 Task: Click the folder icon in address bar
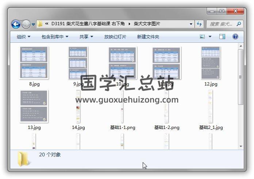coord(40,24)
